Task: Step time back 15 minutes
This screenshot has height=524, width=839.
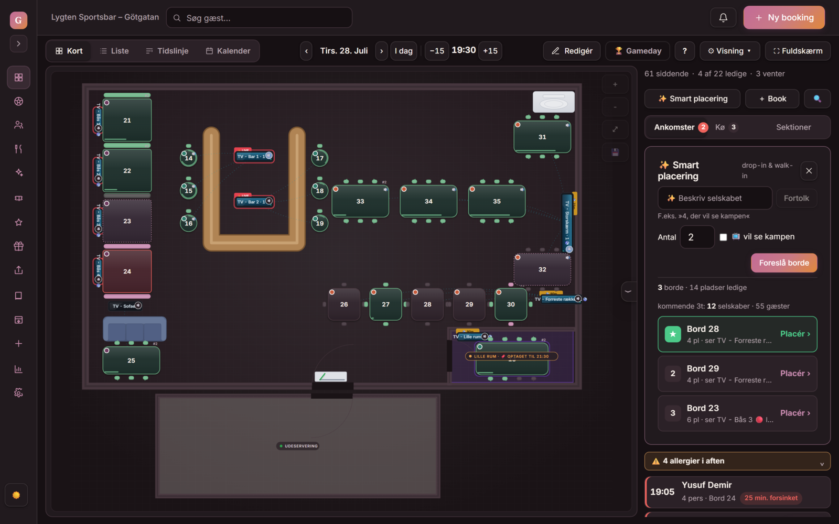Action: pyautogui.click(x=437, y=51)
